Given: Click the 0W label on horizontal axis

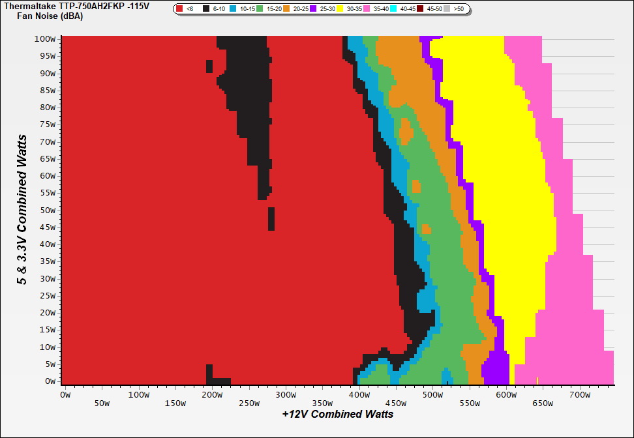Looking at the screenshot, I should coord(65,394).
